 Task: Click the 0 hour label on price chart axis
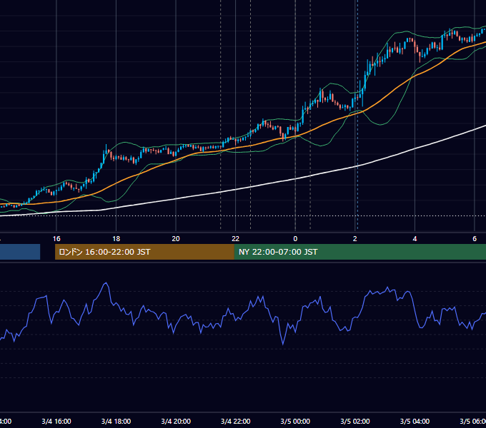[295, 239]
